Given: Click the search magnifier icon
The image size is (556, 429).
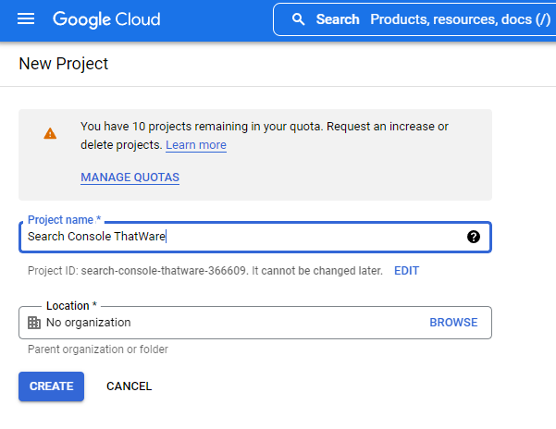Looking at the screenshot, I should pyautogui.click(x=298, y=19).
